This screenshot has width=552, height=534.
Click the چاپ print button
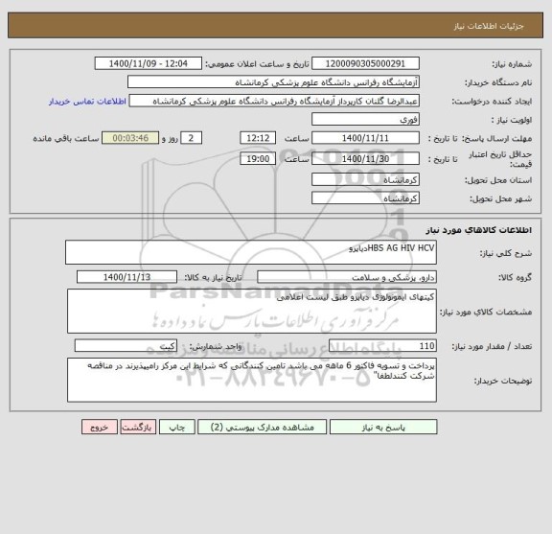tap(177, 427)
